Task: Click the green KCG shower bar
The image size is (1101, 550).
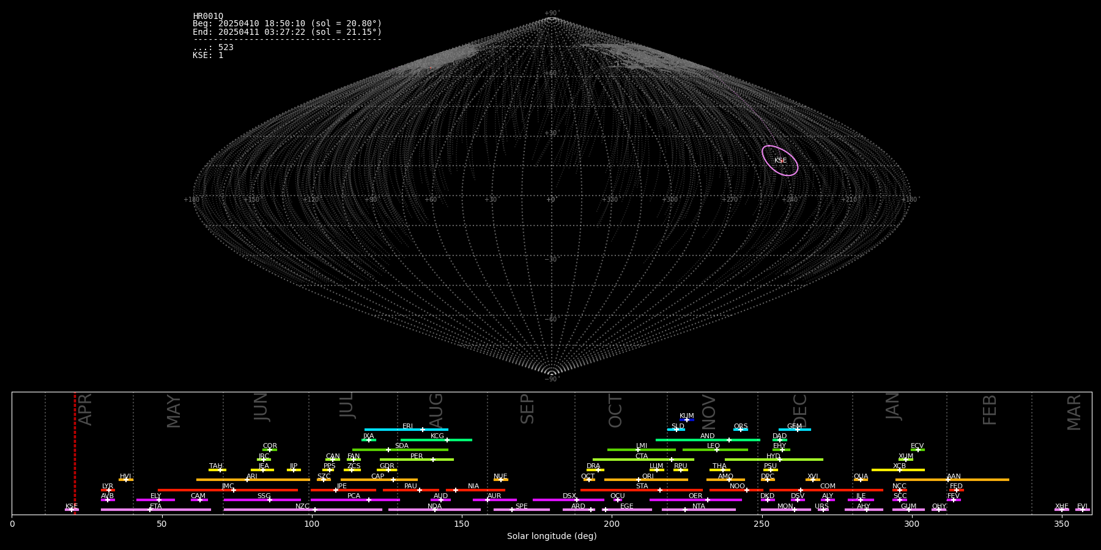Action: pyautogui.click(x=436, y=439)
